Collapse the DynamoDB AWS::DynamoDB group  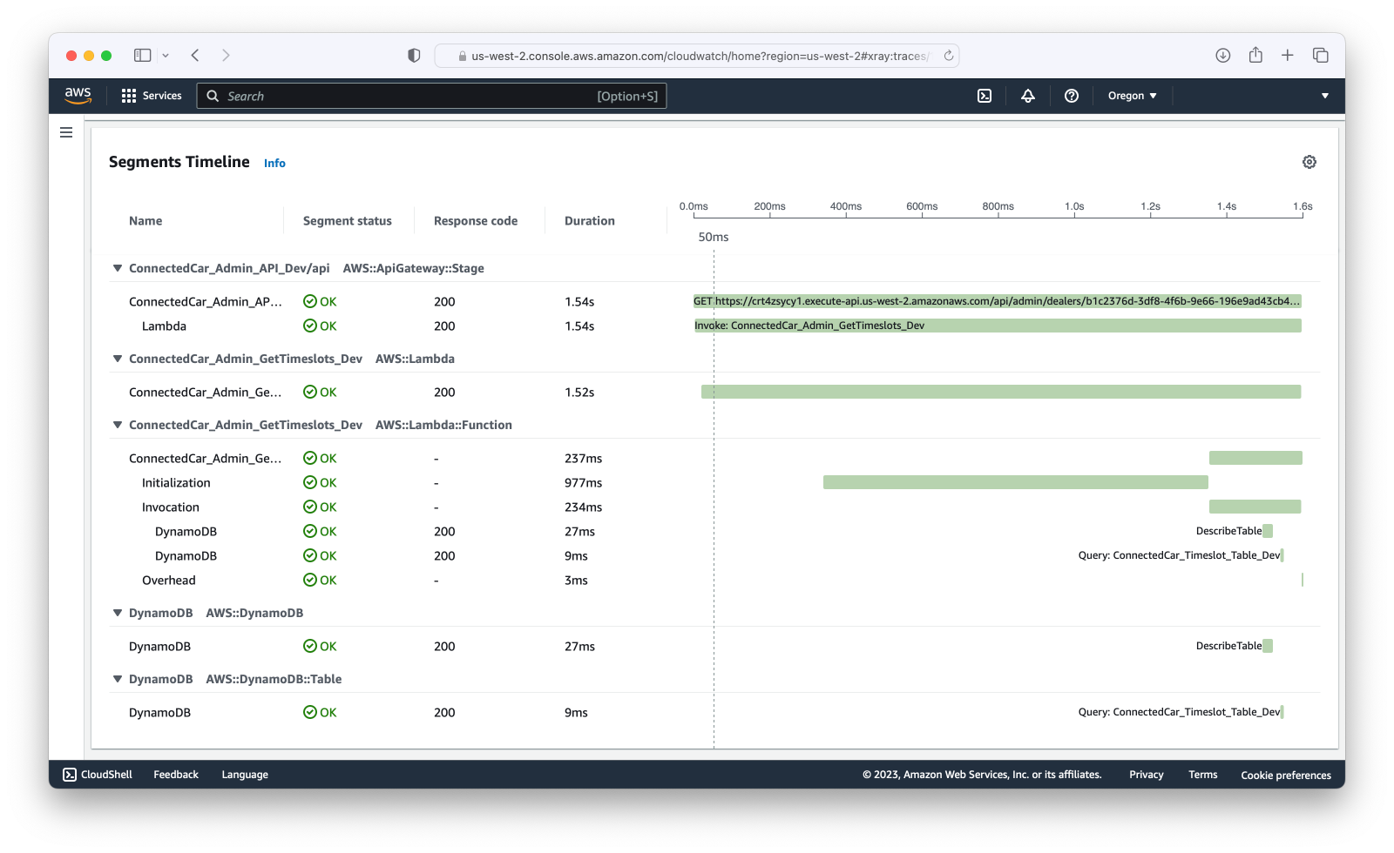tap(117, 613)
